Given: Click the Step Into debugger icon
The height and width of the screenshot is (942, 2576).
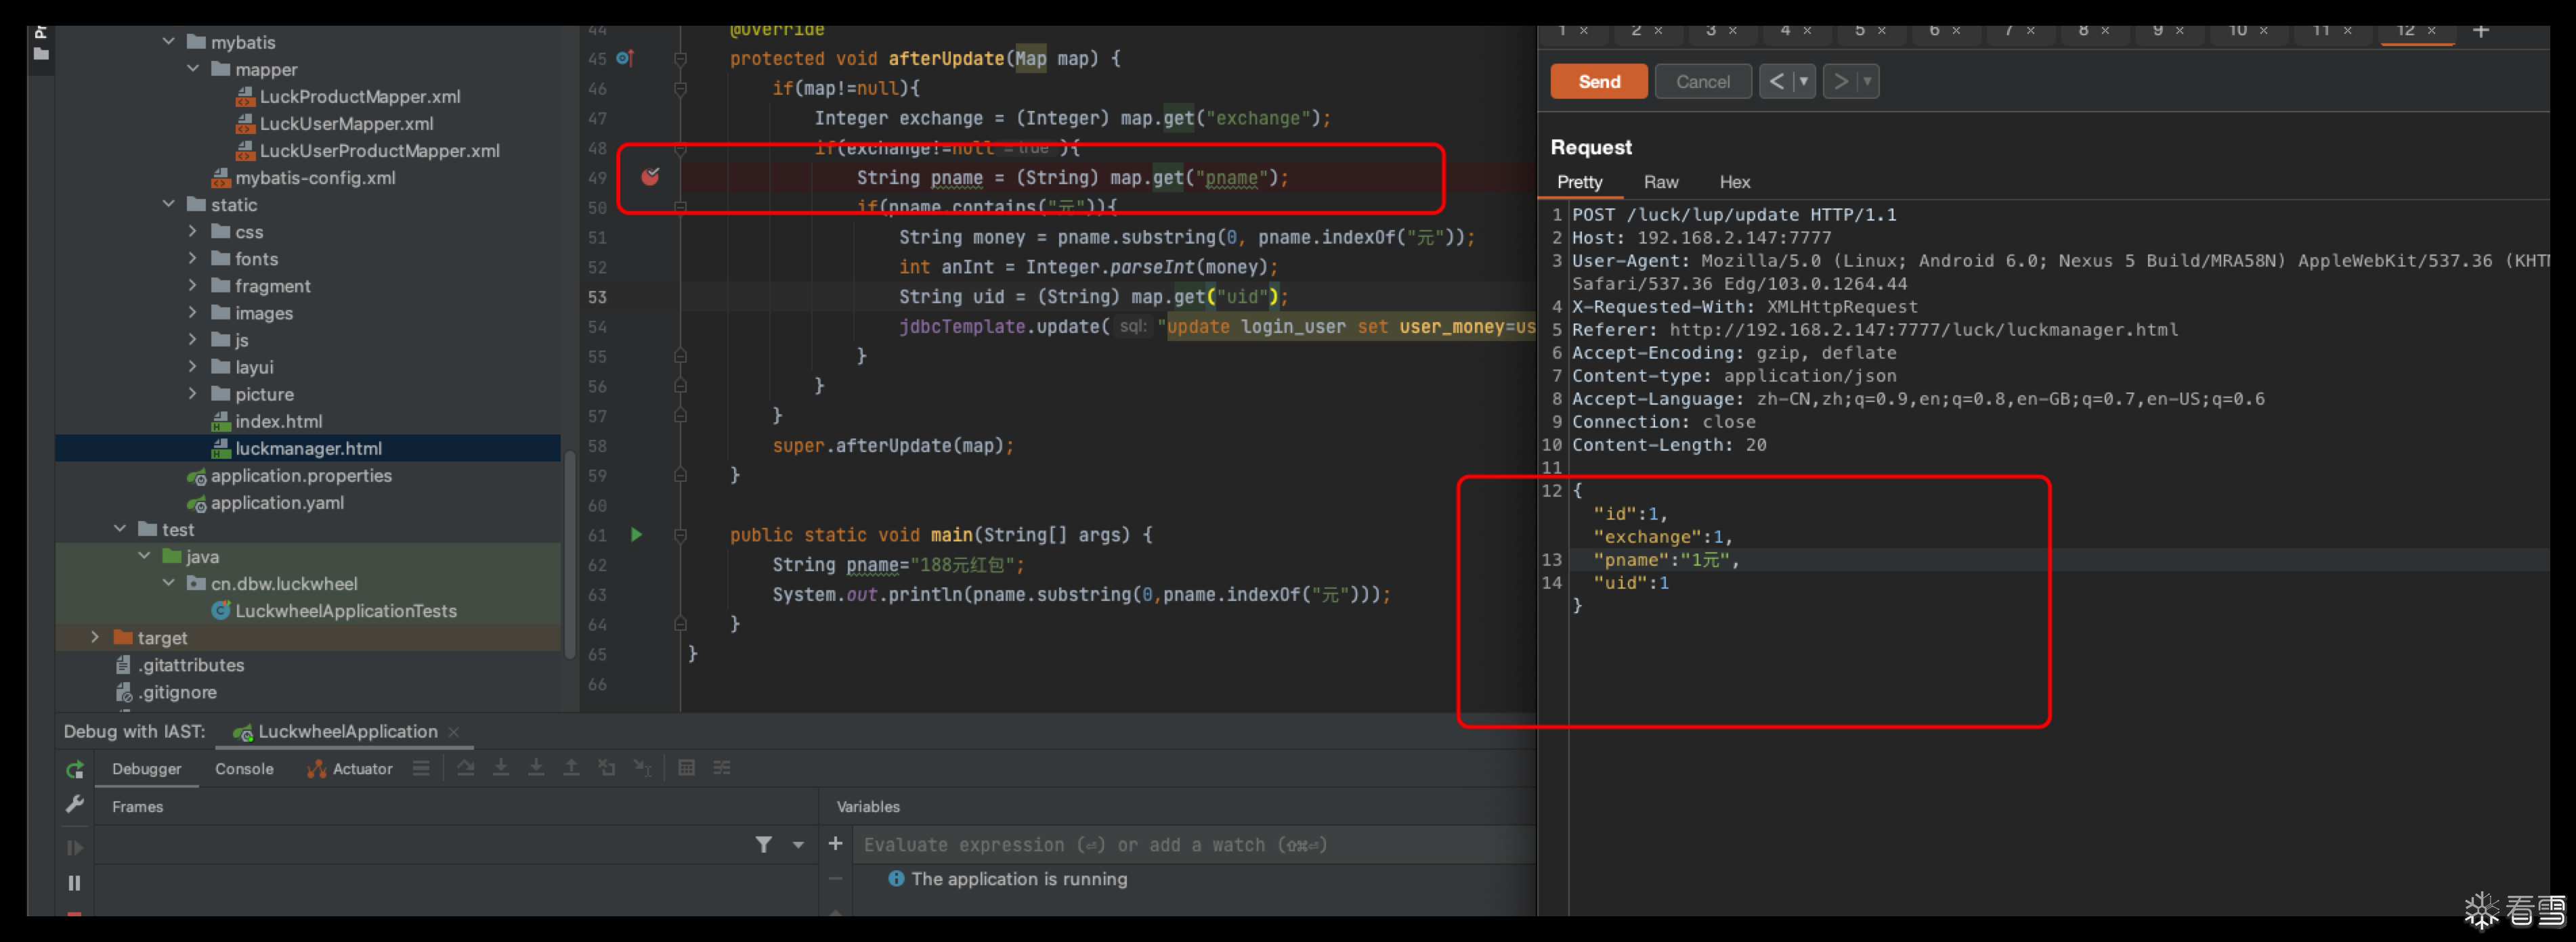Looking at the screenshot, I should click(501, 767).
